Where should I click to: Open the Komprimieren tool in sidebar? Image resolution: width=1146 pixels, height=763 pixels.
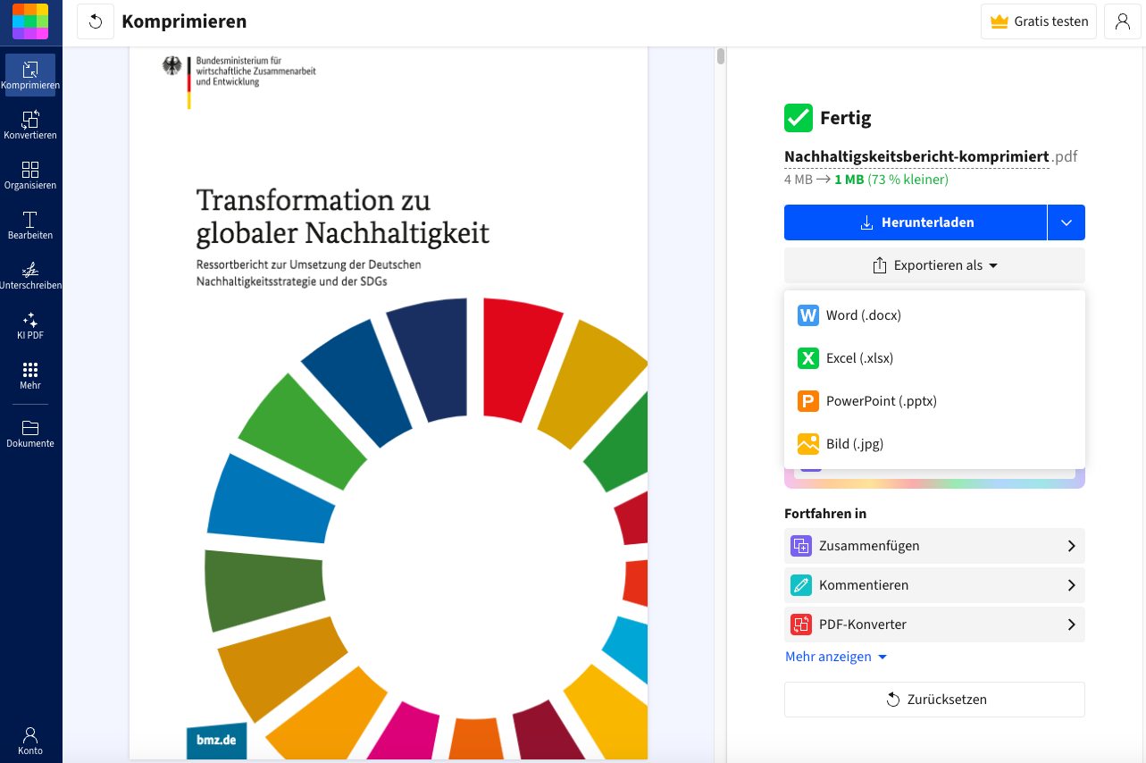point(30,75)
